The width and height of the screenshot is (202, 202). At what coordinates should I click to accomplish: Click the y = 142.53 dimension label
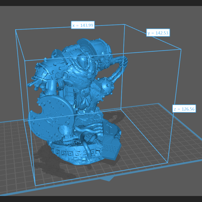point(158,33)
